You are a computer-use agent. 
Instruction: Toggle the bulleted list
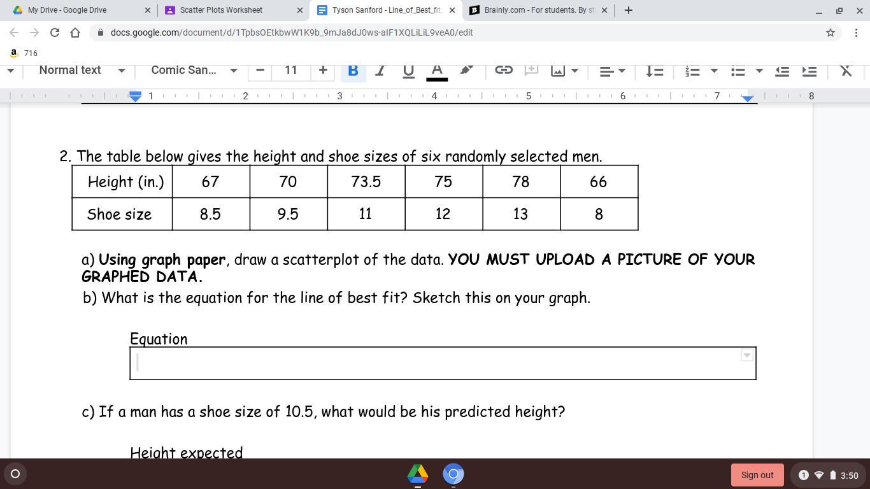tap(738, 70)
